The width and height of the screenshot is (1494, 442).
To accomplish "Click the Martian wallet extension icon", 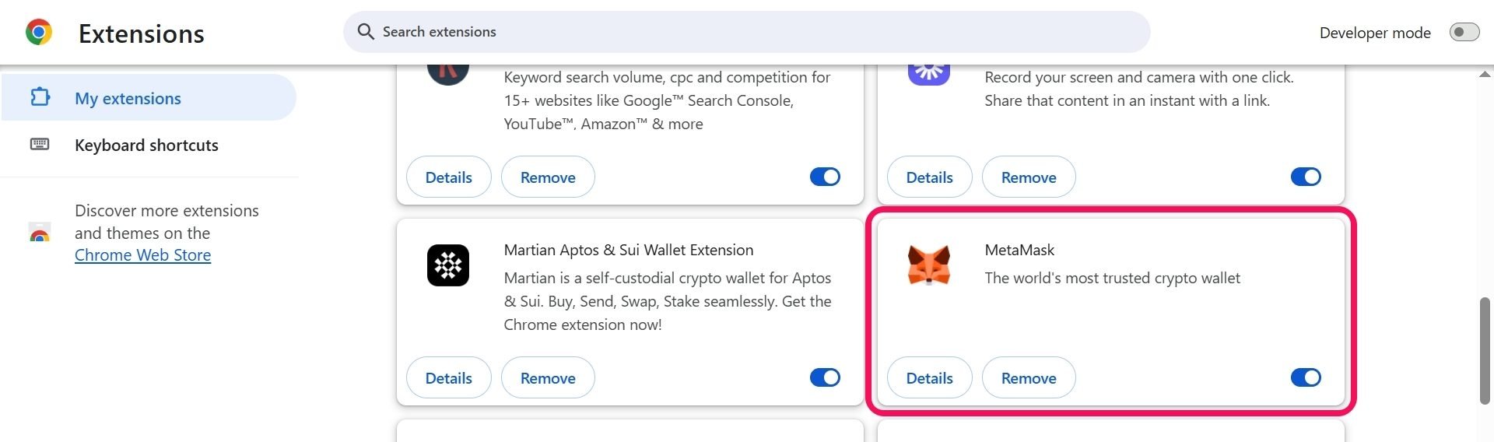I will coord(447,265).
